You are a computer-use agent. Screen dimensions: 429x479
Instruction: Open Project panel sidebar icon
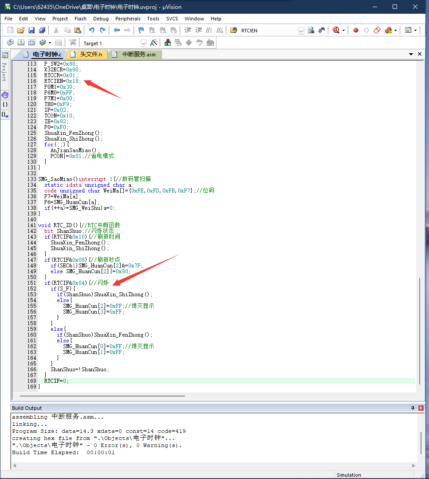coord(5,55)
